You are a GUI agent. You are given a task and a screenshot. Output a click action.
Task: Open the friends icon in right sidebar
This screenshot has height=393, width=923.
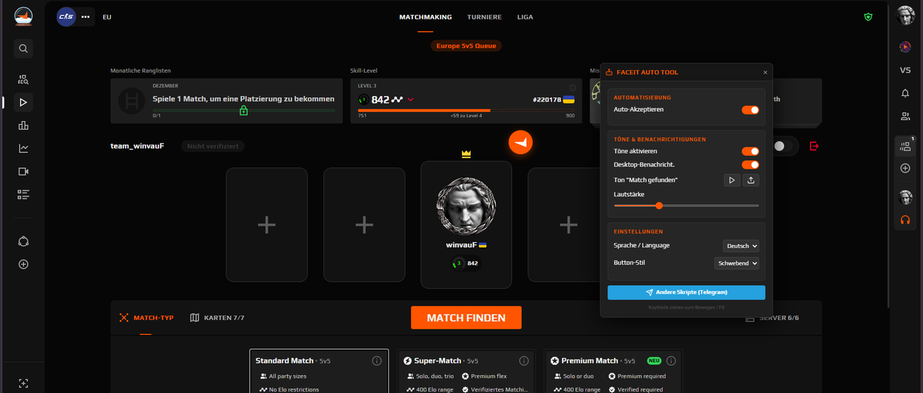coord(905,116)
